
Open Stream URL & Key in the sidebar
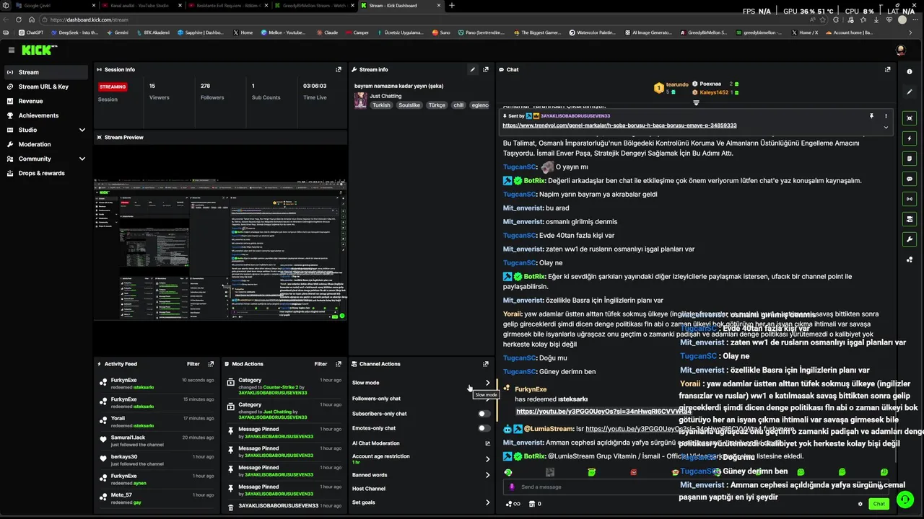click(45, 86)
